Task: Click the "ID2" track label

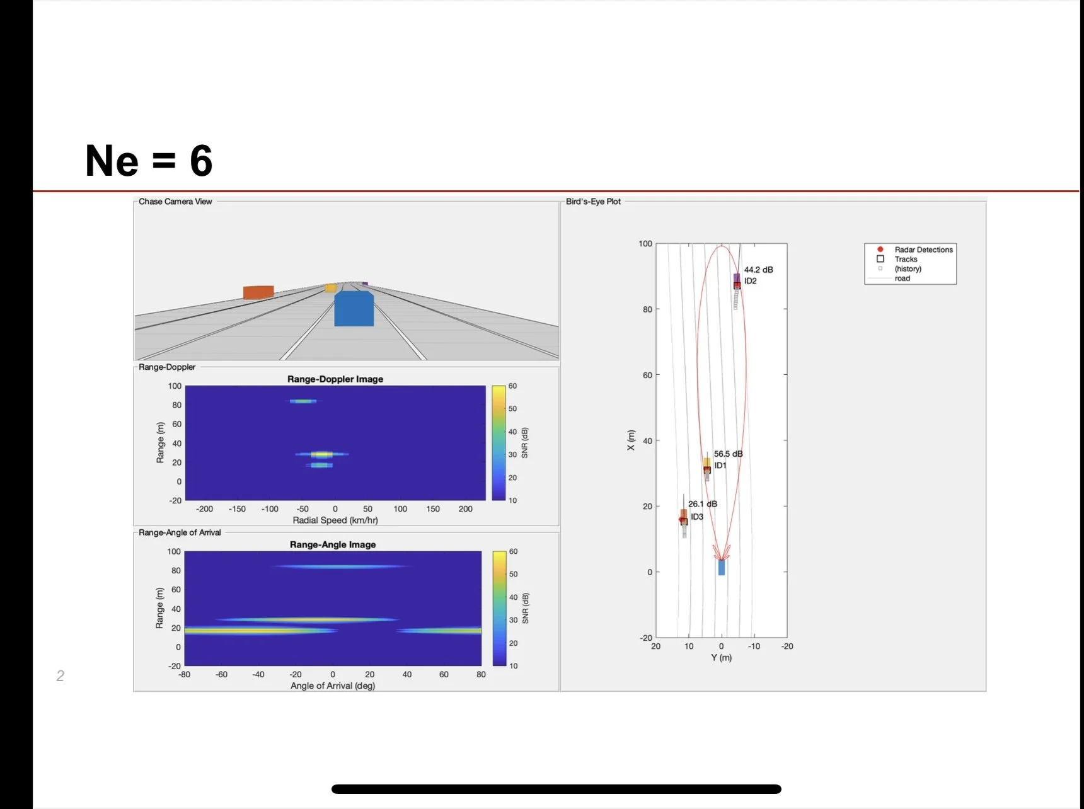Action: (x=751, y=281)
